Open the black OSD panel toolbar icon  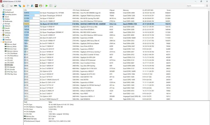36,6
